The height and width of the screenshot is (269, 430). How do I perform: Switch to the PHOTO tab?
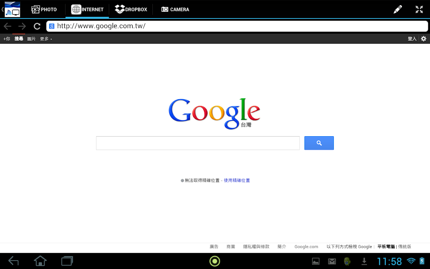[x=44, y=9]
